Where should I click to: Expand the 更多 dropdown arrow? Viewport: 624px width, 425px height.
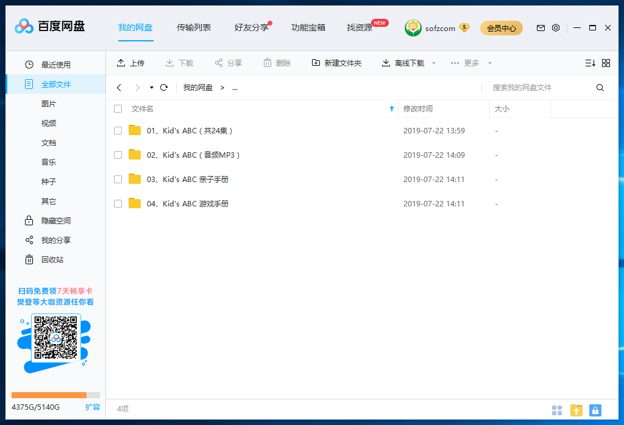pos(490,63)
